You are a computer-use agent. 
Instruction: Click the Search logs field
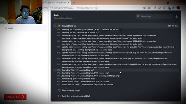(154, 16)
